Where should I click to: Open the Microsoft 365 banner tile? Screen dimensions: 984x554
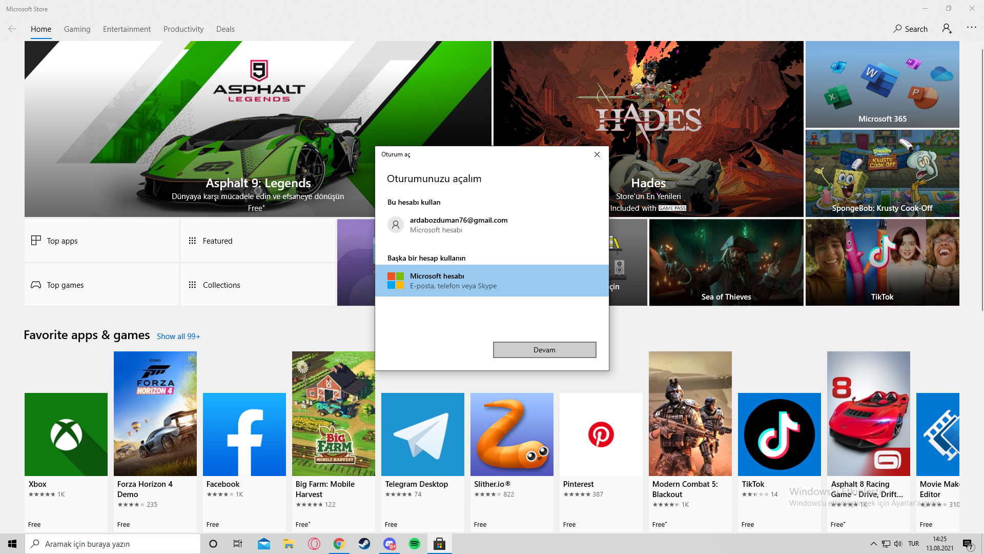(882, 85)
